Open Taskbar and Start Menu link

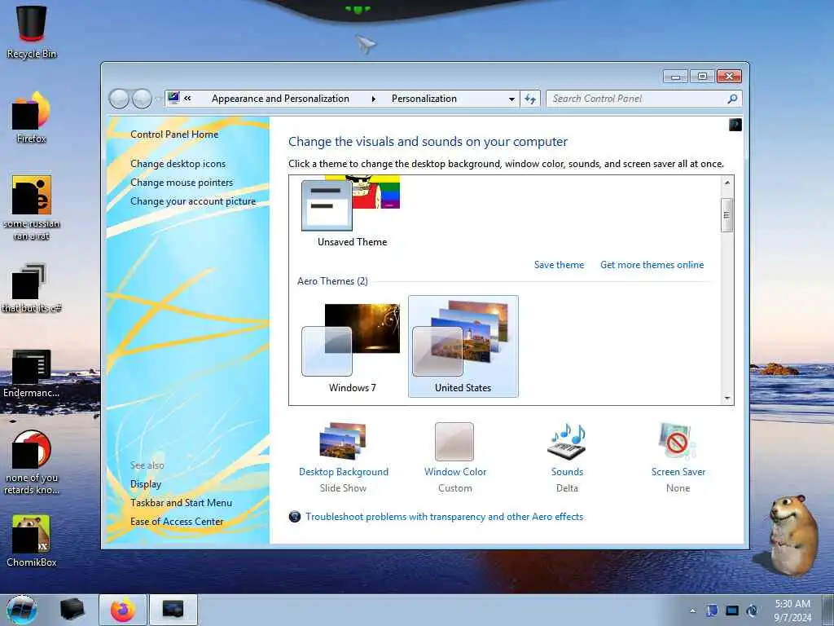181,502
